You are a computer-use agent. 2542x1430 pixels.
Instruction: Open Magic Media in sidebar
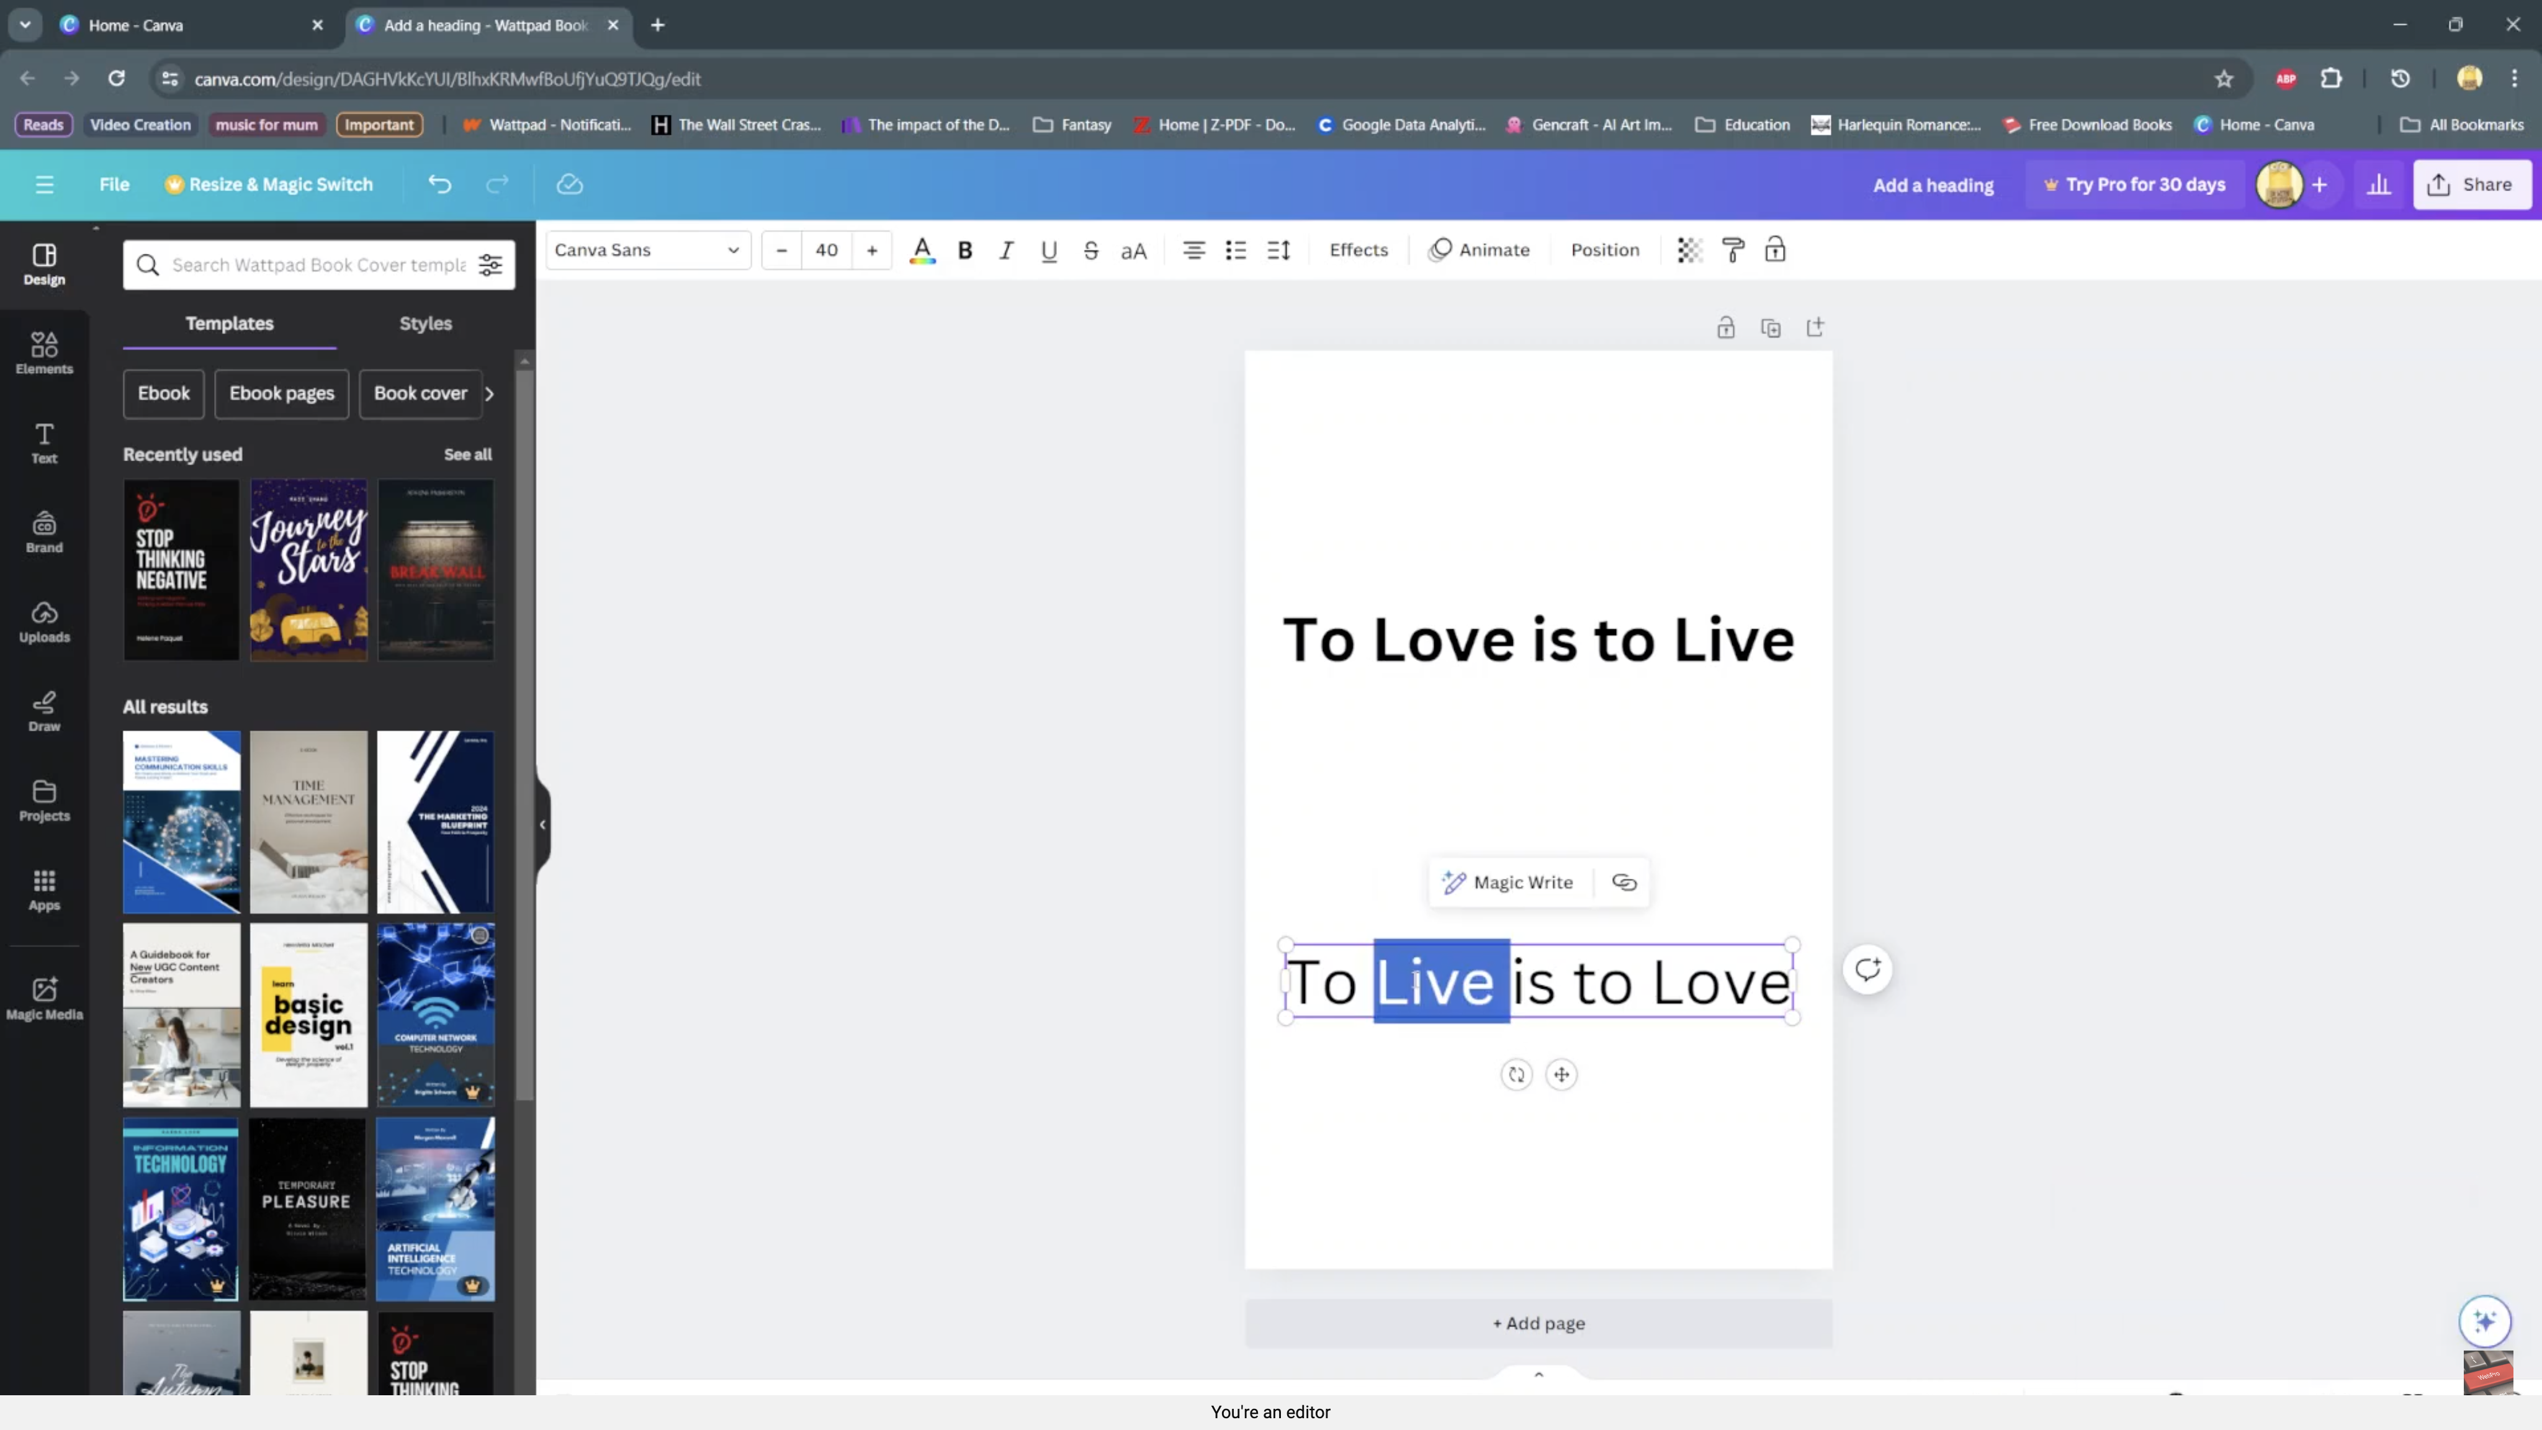tap(45, 999)
